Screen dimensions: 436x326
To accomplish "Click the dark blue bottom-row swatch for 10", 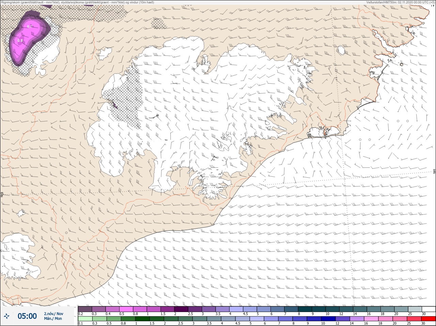I will click(328, 319).
